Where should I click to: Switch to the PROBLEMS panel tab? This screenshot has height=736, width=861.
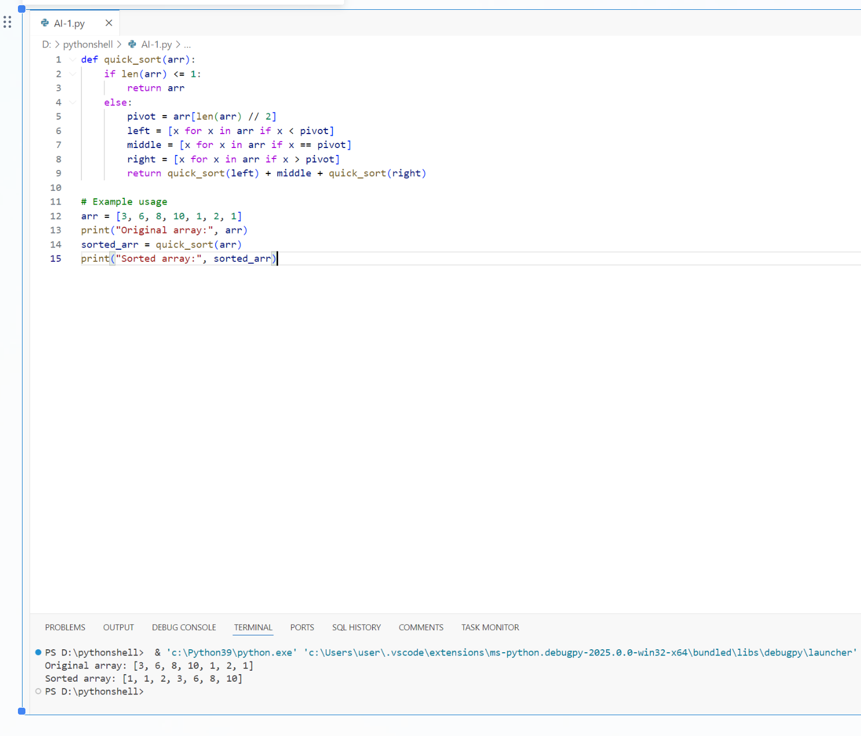65,627
